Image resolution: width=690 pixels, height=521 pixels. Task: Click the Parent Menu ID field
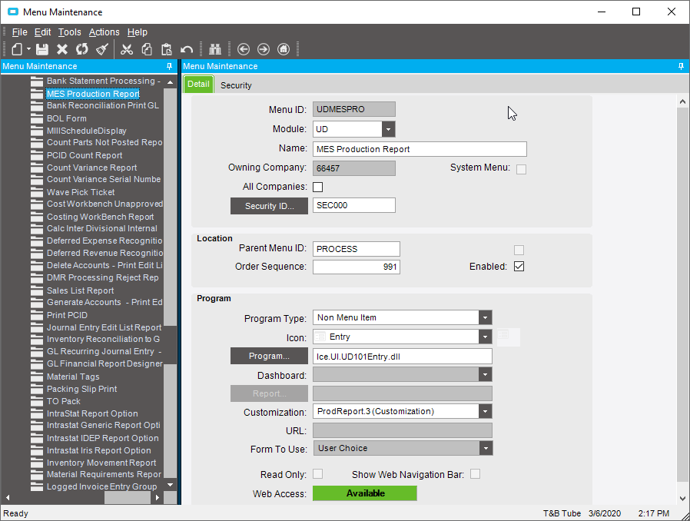(357, 249)
